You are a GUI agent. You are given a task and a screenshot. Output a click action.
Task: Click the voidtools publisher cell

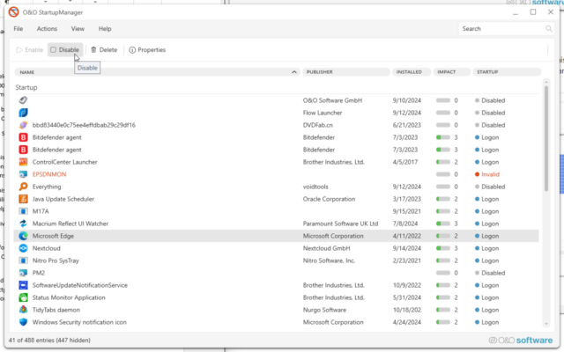click(x=315, y=187)
